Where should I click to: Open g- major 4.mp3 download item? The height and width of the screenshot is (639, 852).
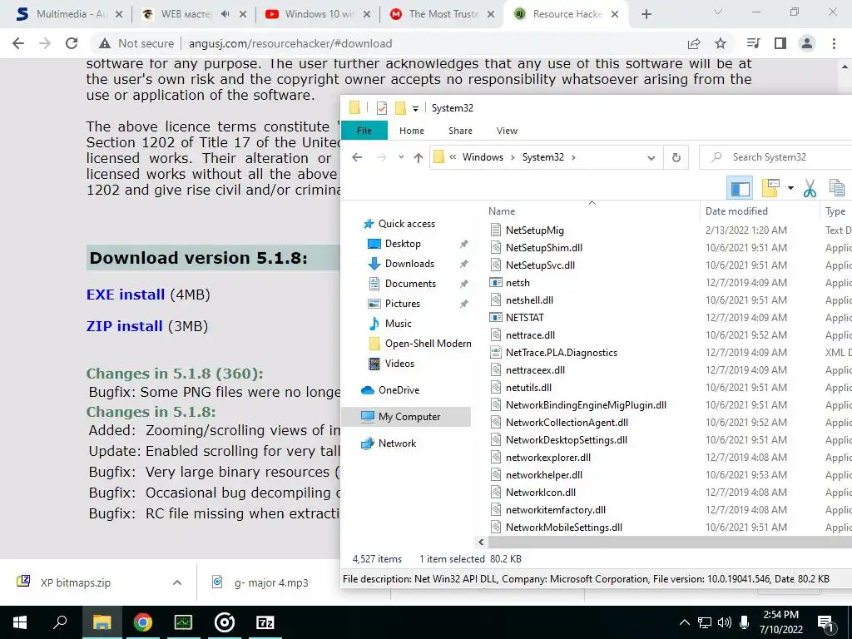pos(270,582)
